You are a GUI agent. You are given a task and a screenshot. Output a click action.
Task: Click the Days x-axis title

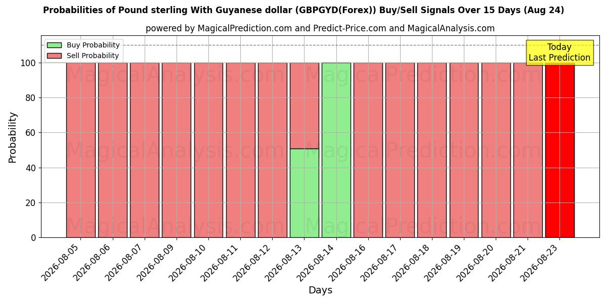click(x=320, y=290)
